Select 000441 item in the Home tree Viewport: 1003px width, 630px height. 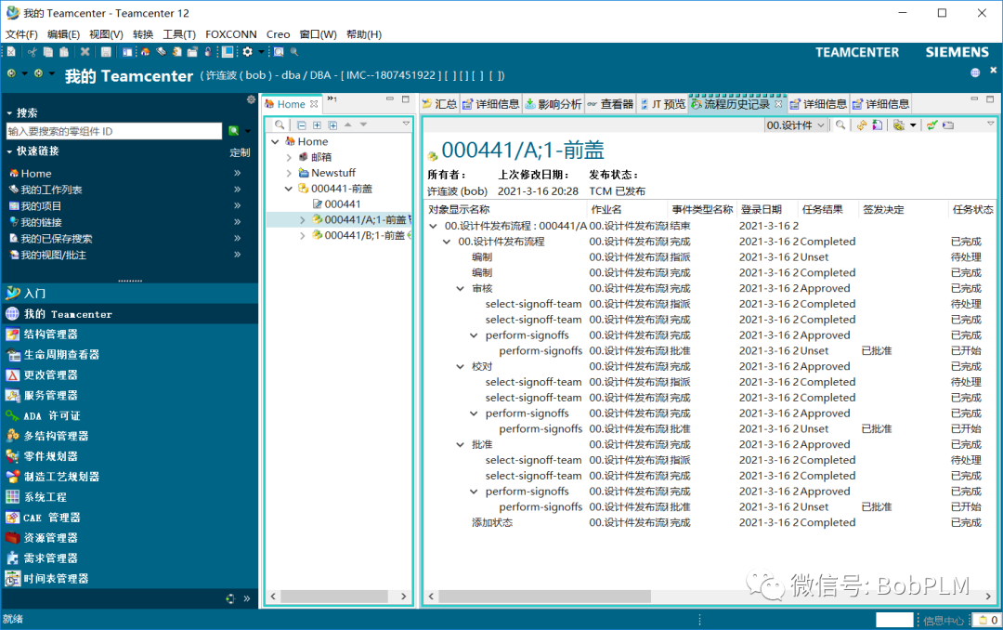pos(336,204)
